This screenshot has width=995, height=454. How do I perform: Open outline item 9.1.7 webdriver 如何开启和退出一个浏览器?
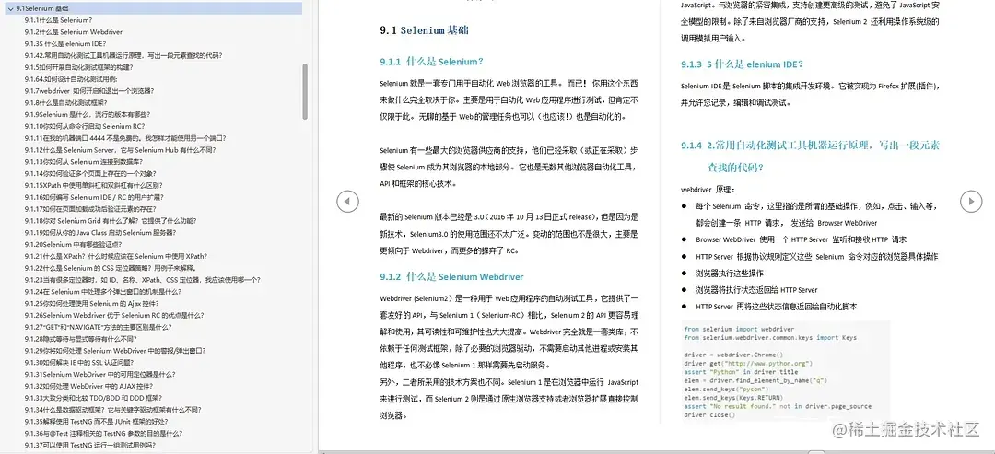coord(88,90)
